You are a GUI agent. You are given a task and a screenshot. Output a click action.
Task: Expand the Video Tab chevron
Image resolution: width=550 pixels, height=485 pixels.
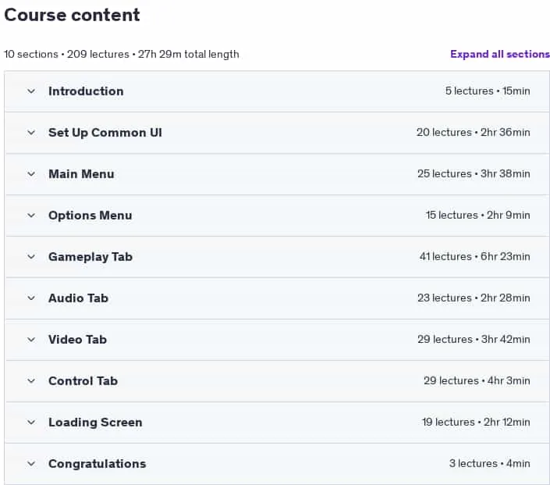pyautogui.click(x=31, y=340)
